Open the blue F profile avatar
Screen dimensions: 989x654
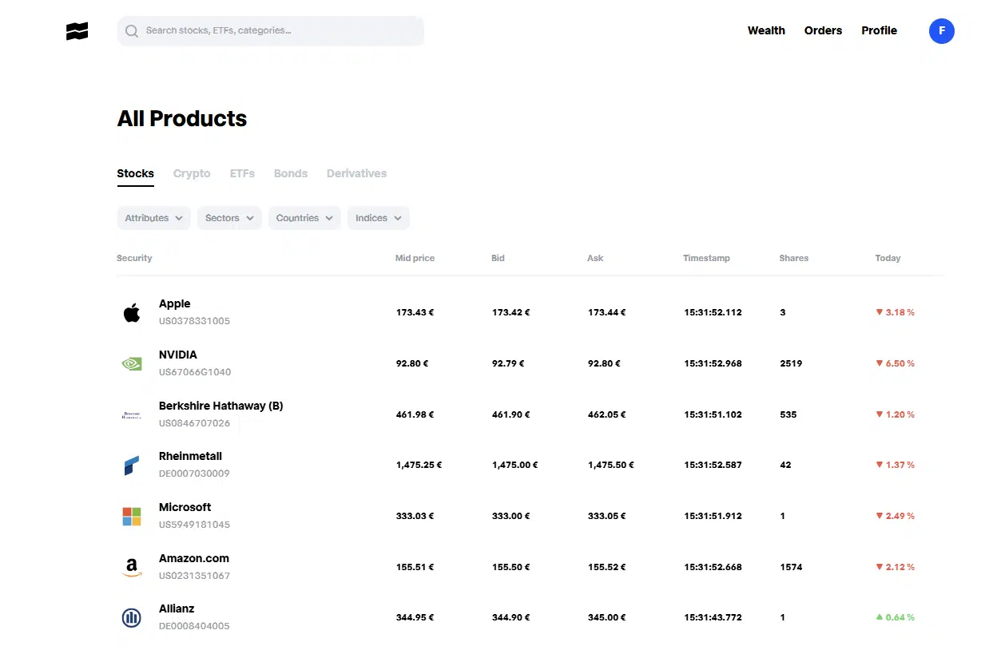coord(942,31)
